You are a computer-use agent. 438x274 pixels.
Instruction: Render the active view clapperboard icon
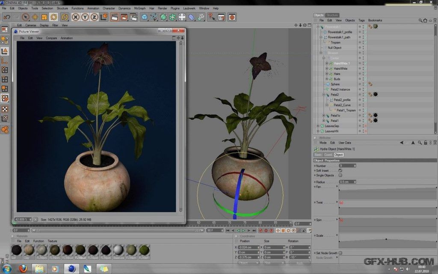tap(115, 17)
